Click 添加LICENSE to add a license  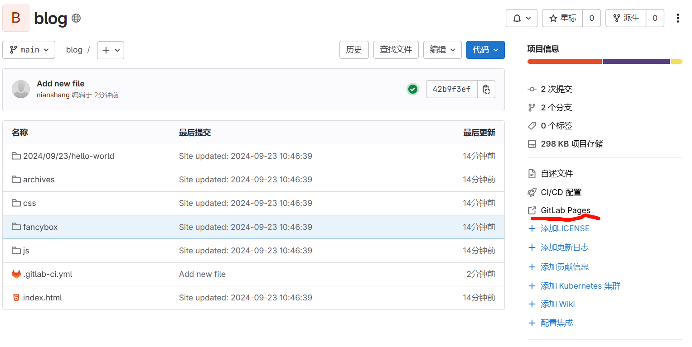pyautogui.click(x=564, y=228)
